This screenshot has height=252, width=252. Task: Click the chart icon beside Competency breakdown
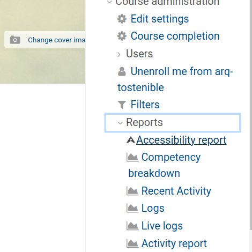132,157
